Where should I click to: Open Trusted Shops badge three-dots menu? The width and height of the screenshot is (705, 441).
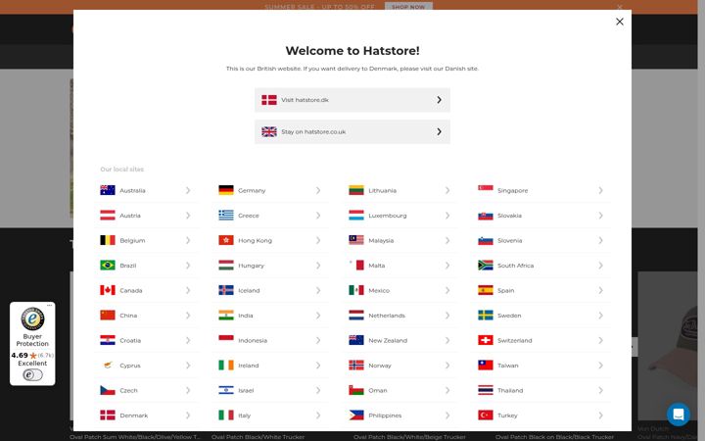point(50,305)
